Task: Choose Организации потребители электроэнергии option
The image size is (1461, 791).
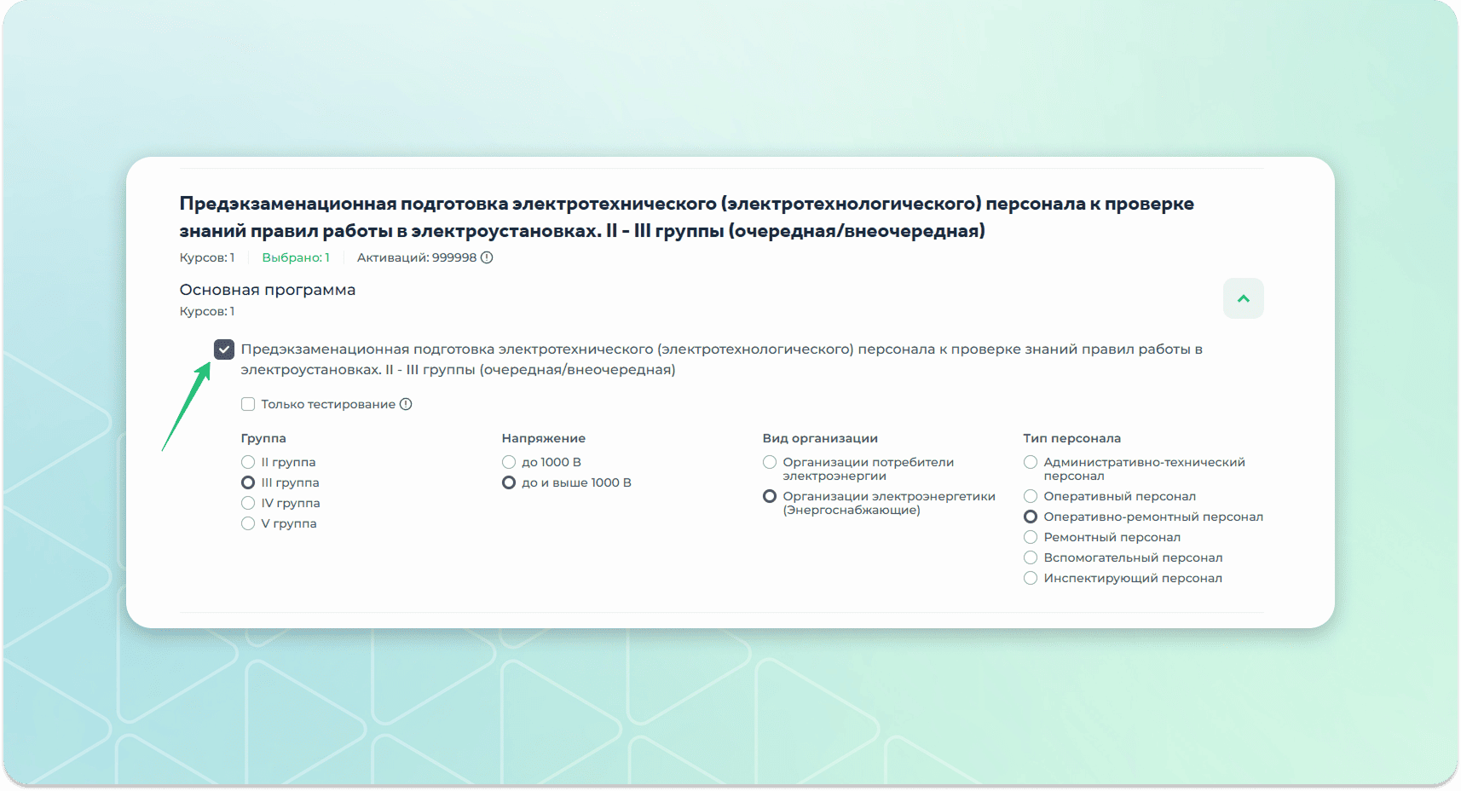Action: click(x=770, y=462)
